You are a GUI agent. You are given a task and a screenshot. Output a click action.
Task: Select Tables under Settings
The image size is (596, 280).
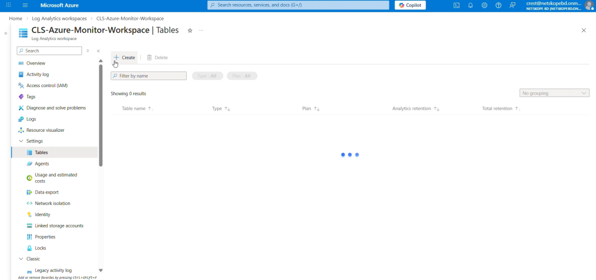click(54, 153)
